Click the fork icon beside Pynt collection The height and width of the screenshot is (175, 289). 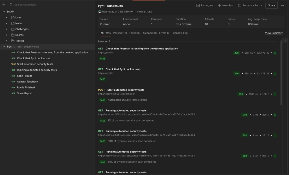(14, 47)
